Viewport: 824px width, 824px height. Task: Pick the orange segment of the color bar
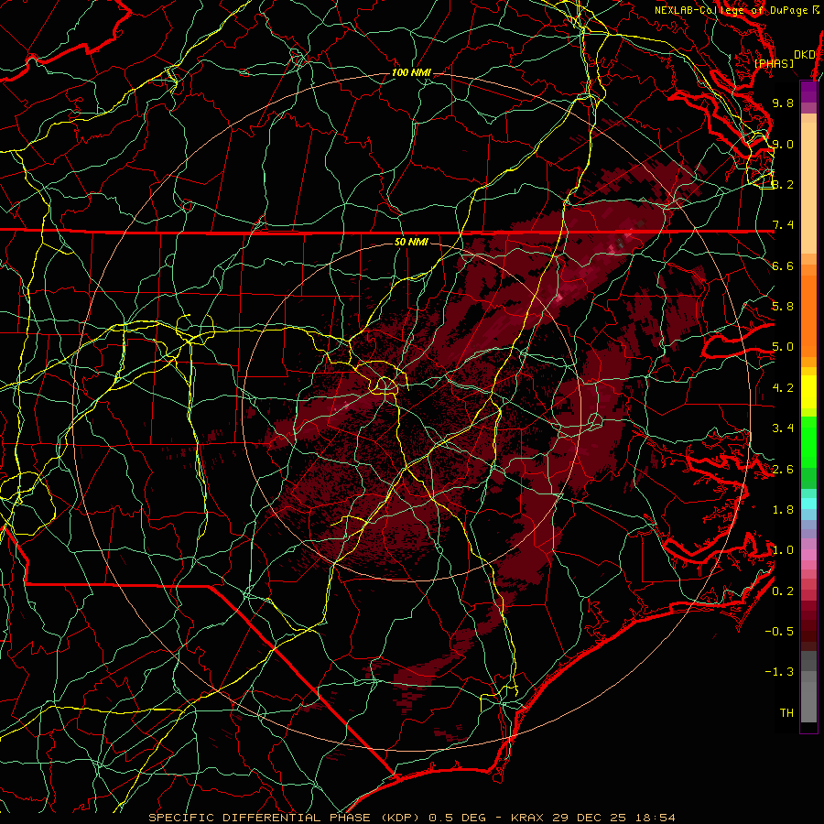point(808,315)
